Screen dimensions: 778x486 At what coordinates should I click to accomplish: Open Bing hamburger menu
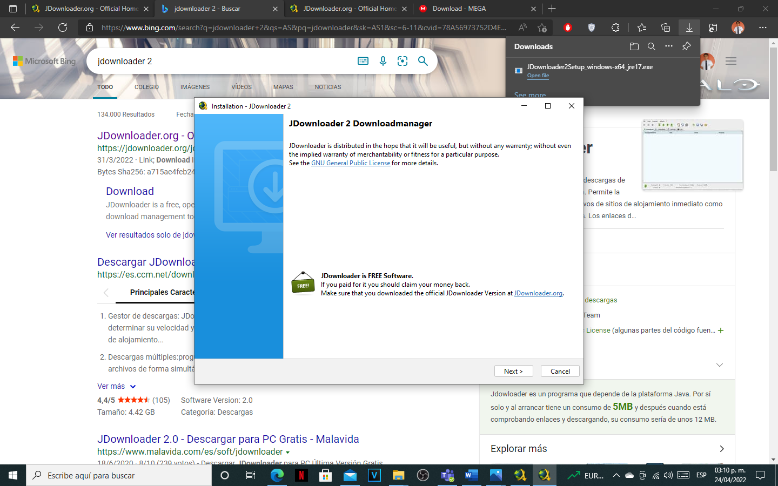pos(731,61)
